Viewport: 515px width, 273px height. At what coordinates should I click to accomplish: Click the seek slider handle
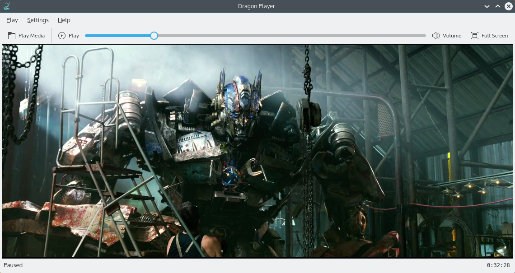point(154,36)
